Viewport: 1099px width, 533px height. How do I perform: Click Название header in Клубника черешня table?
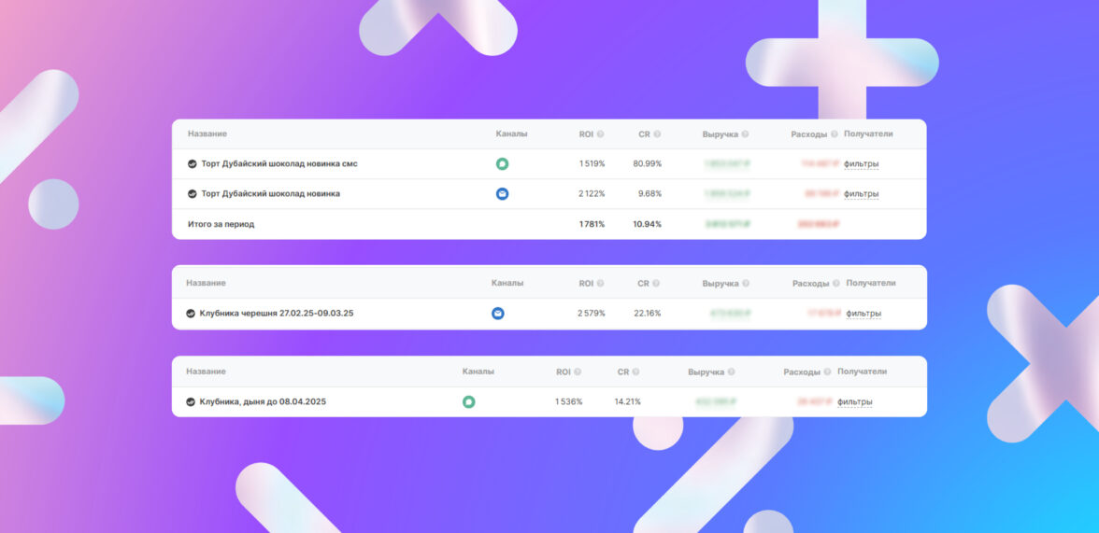coord(206,283)
